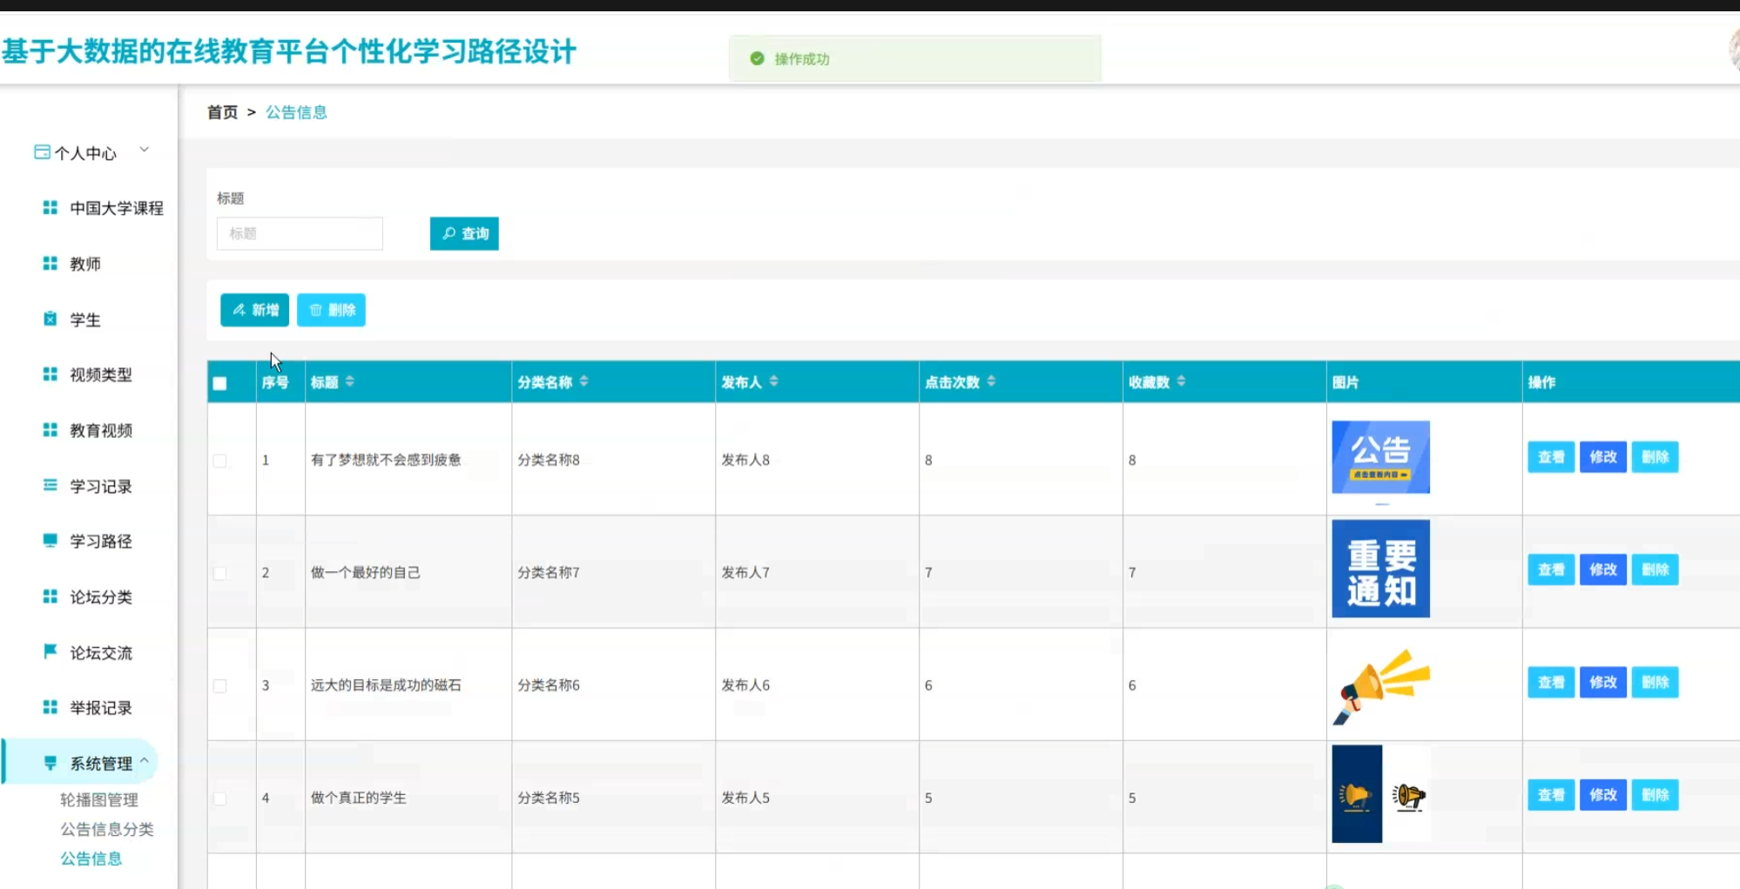
Task: Click the 学生 clipboard icon
Action: tap(51, 320)
